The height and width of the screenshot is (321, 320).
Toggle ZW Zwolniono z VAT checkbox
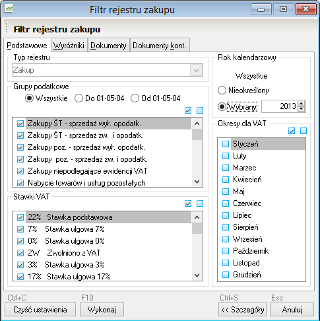tap(20, 253)
